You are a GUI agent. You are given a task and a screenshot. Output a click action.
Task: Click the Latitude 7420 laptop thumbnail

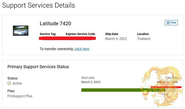click(x=21, y=31)
